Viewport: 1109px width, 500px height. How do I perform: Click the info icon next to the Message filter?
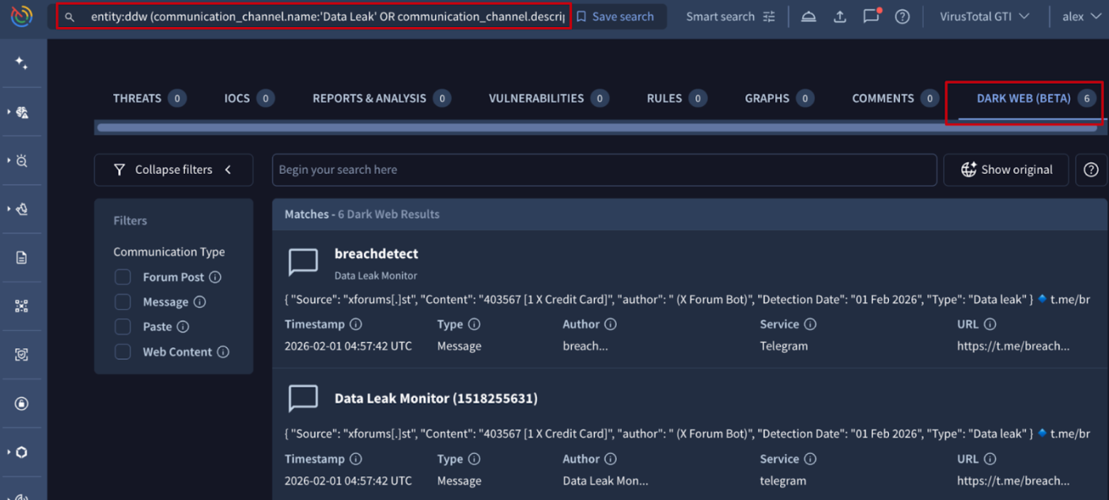coord(199,301)
